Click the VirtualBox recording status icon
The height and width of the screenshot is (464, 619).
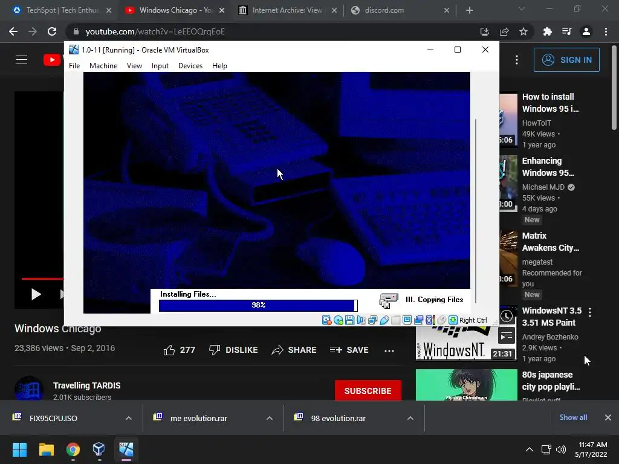418,320
